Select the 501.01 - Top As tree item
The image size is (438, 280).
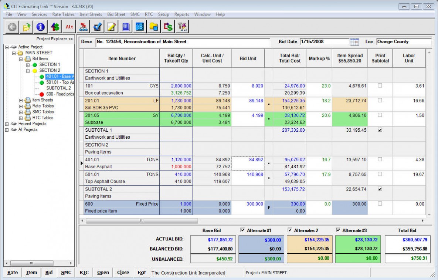(x=60, y=82)
